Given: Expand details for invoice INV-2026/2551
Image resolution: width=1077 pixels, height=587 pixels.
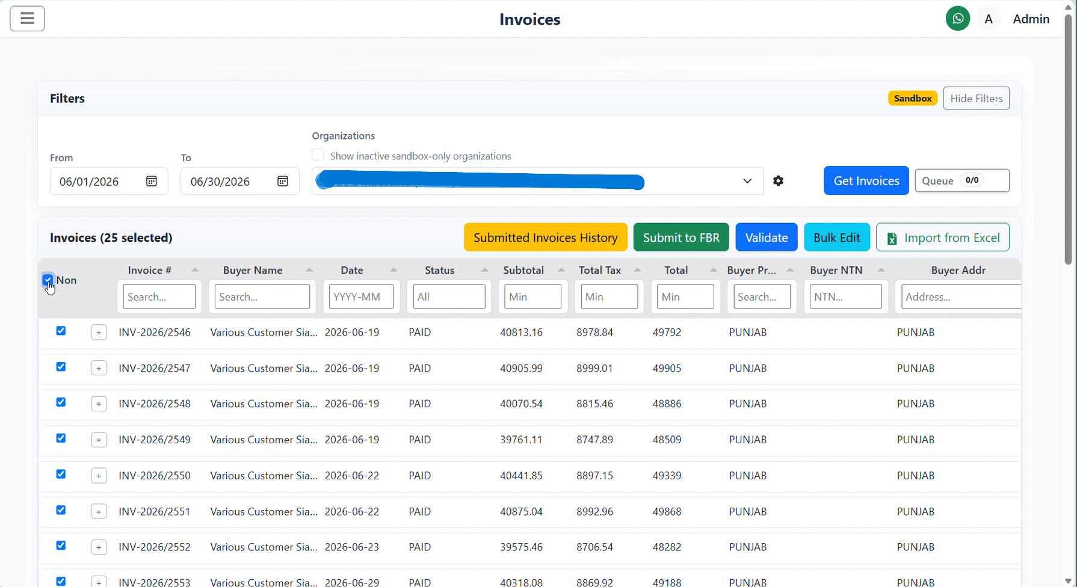Looking at the screenshot, I should click(x=99, y=512).
